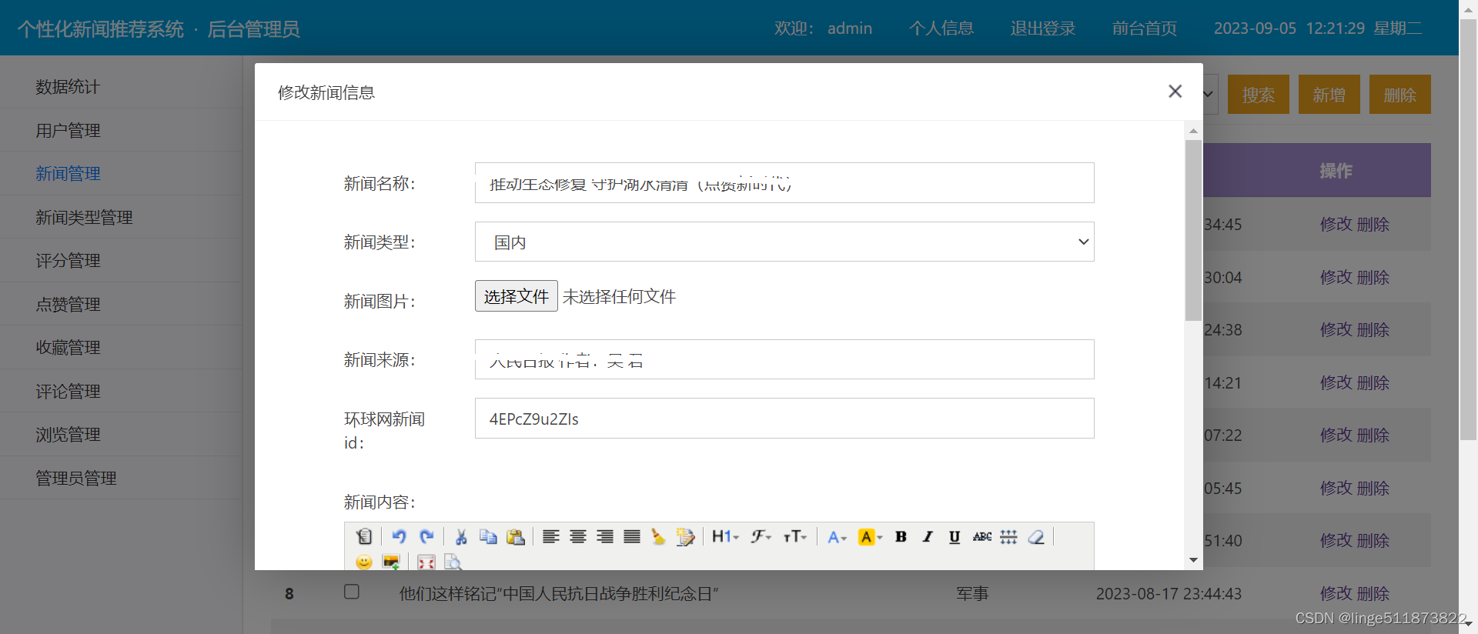Focus the 新闻来源 input field

tap(784, 359)
